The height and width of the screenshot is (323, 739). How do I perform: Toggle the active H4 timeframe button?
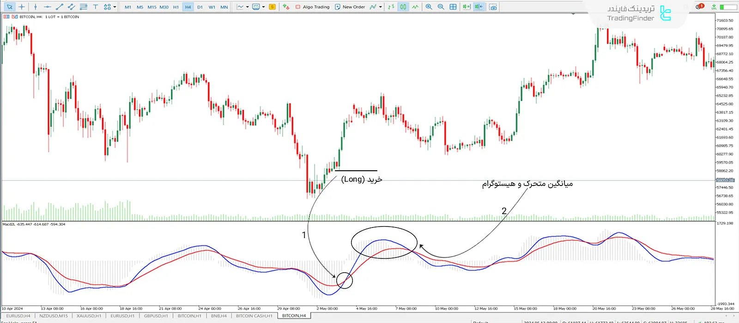188,7
